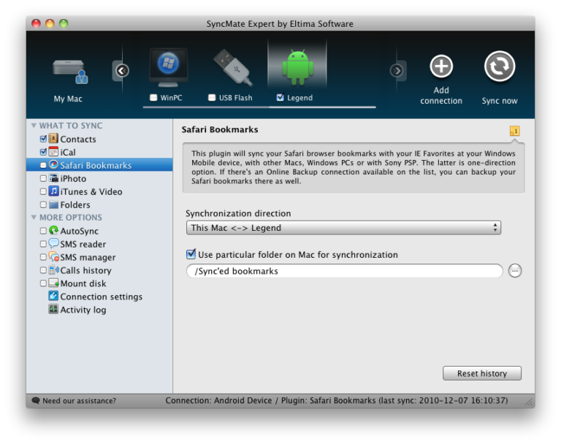Screen dimensions: 561x444
Task: Click the Add connection plus icon
Action: pyautogui.click(x=441, y=67)
